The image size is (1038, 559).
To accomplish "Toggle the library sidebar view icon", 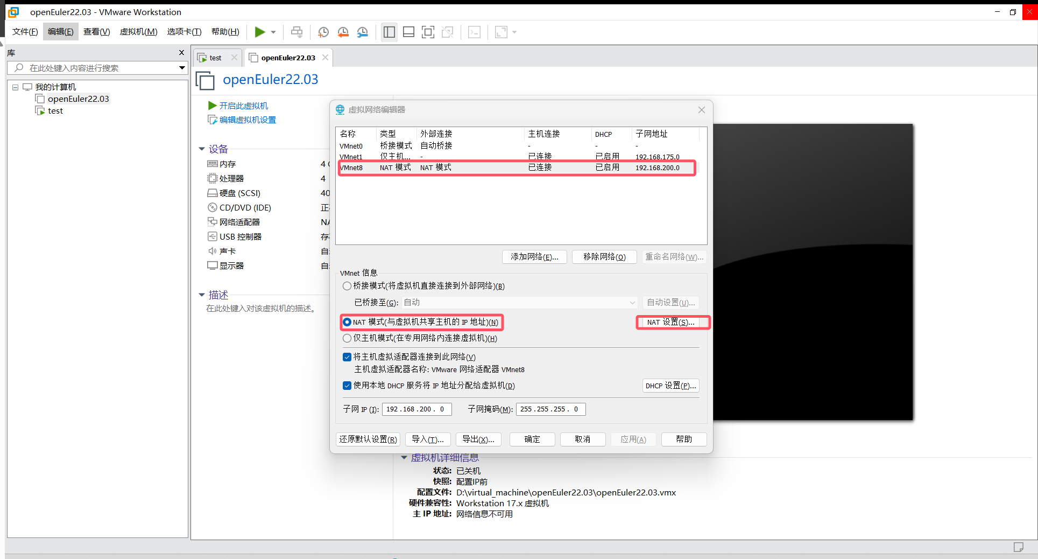I will point(389,32).
